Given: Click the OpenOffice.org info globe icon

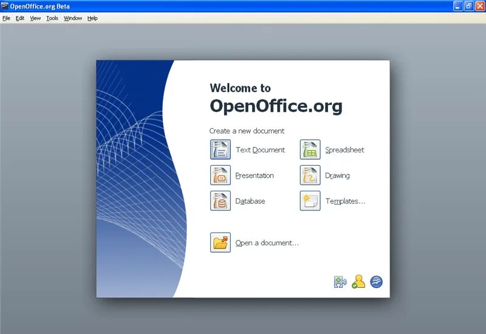Looking at the screenshot, I should pos(376,282).
